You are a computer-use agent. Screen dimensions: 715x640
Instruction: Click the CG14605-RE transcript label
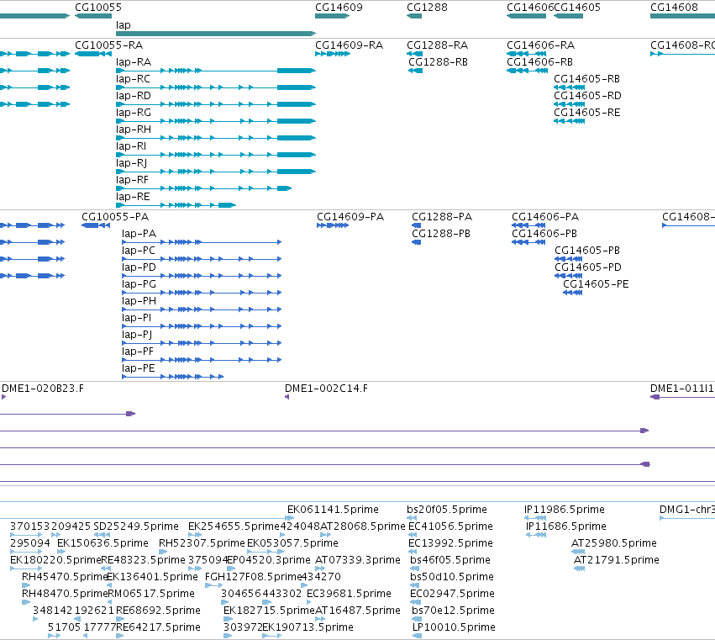click(x=586, y=113)
